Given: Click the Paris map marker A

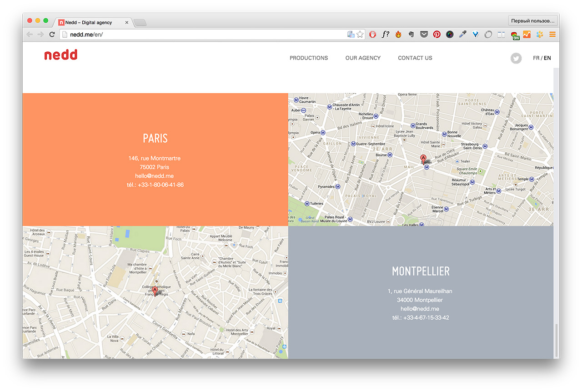Looking at the screenshot, I should [423, 159].
